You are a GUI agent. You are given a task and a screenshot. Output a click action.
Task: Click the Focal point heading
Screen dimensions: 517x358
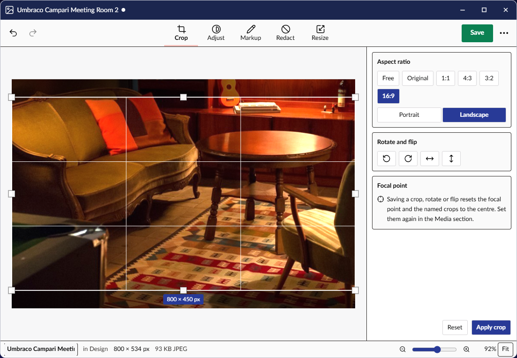tap(392, 186)
